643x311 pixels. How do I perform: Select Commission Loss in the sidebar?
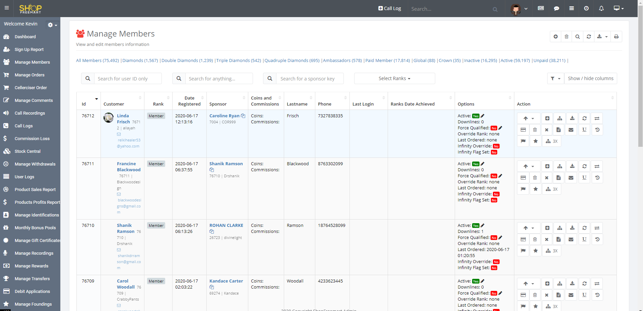pyautogui.click(x=32, y=139)
